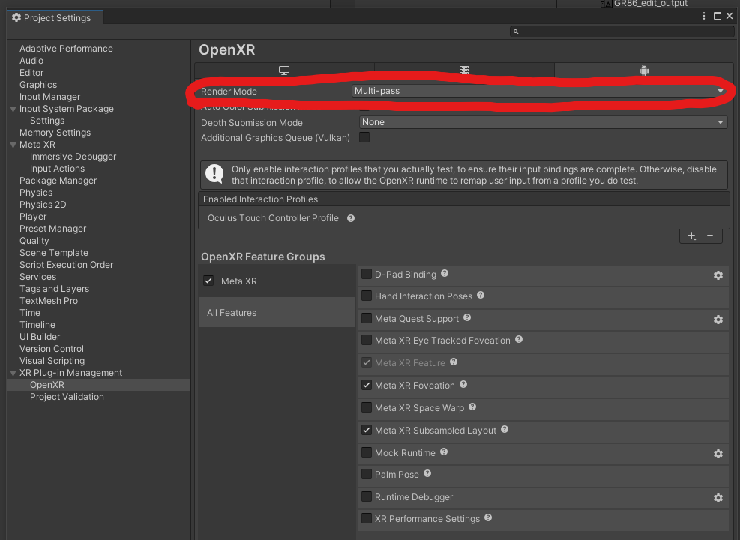Enable Meta Quest Support checkbox
Image resolution: width=740 pixels, height=540 pixels.
(x=366, y=318)
